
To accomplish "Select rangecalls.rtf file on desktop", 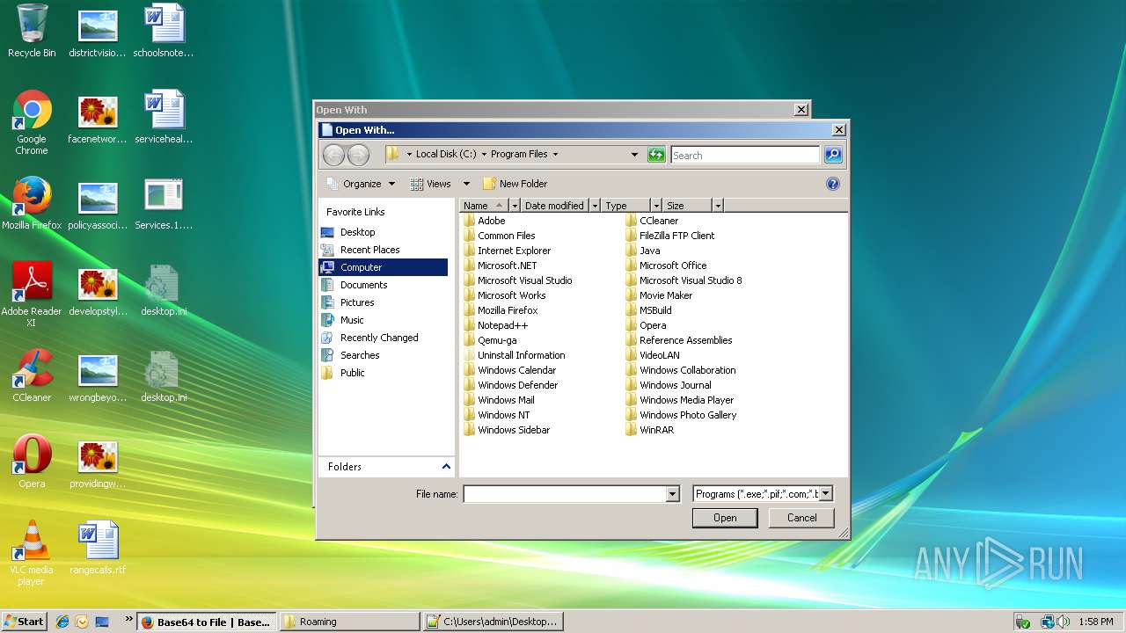I will 98,548.
